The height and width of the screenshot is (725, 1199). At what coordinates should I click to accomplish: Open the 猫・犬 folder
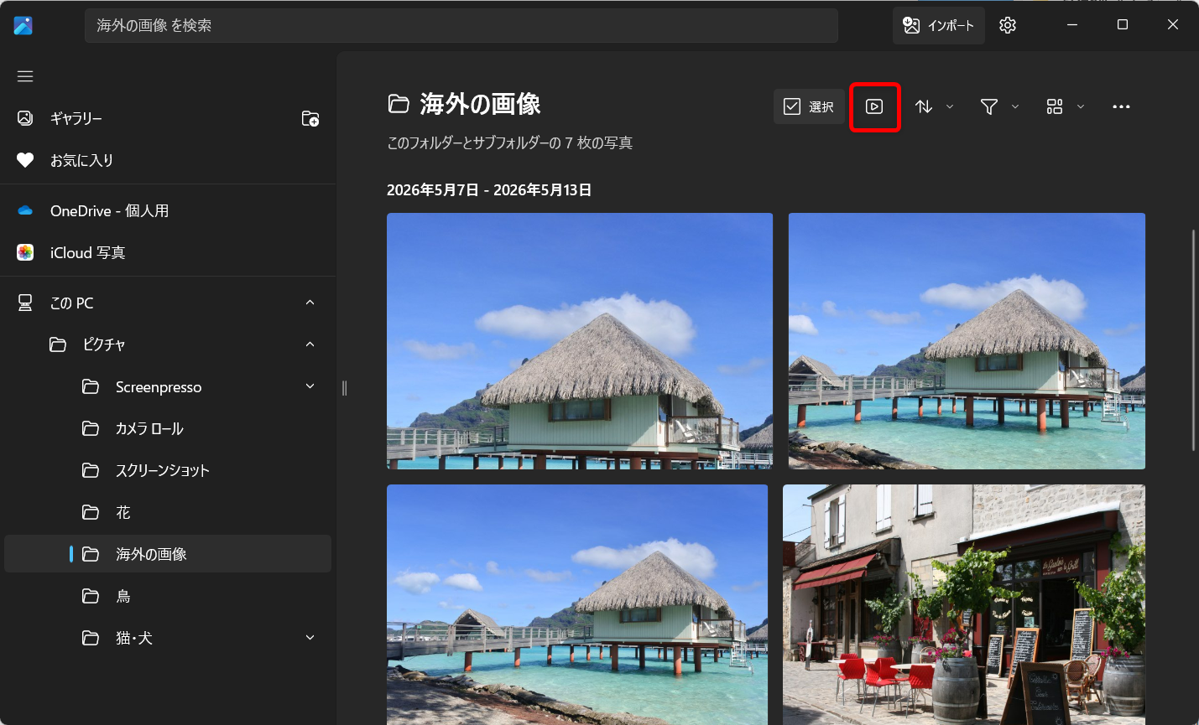point(168,638)
